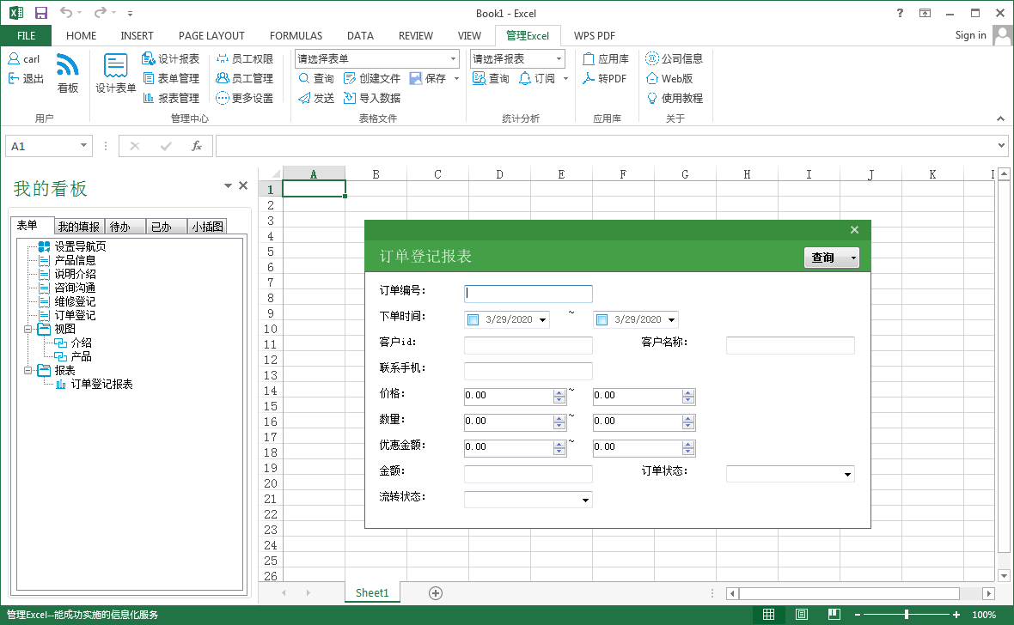Select the Sheet1 tab

coord(372,592)
